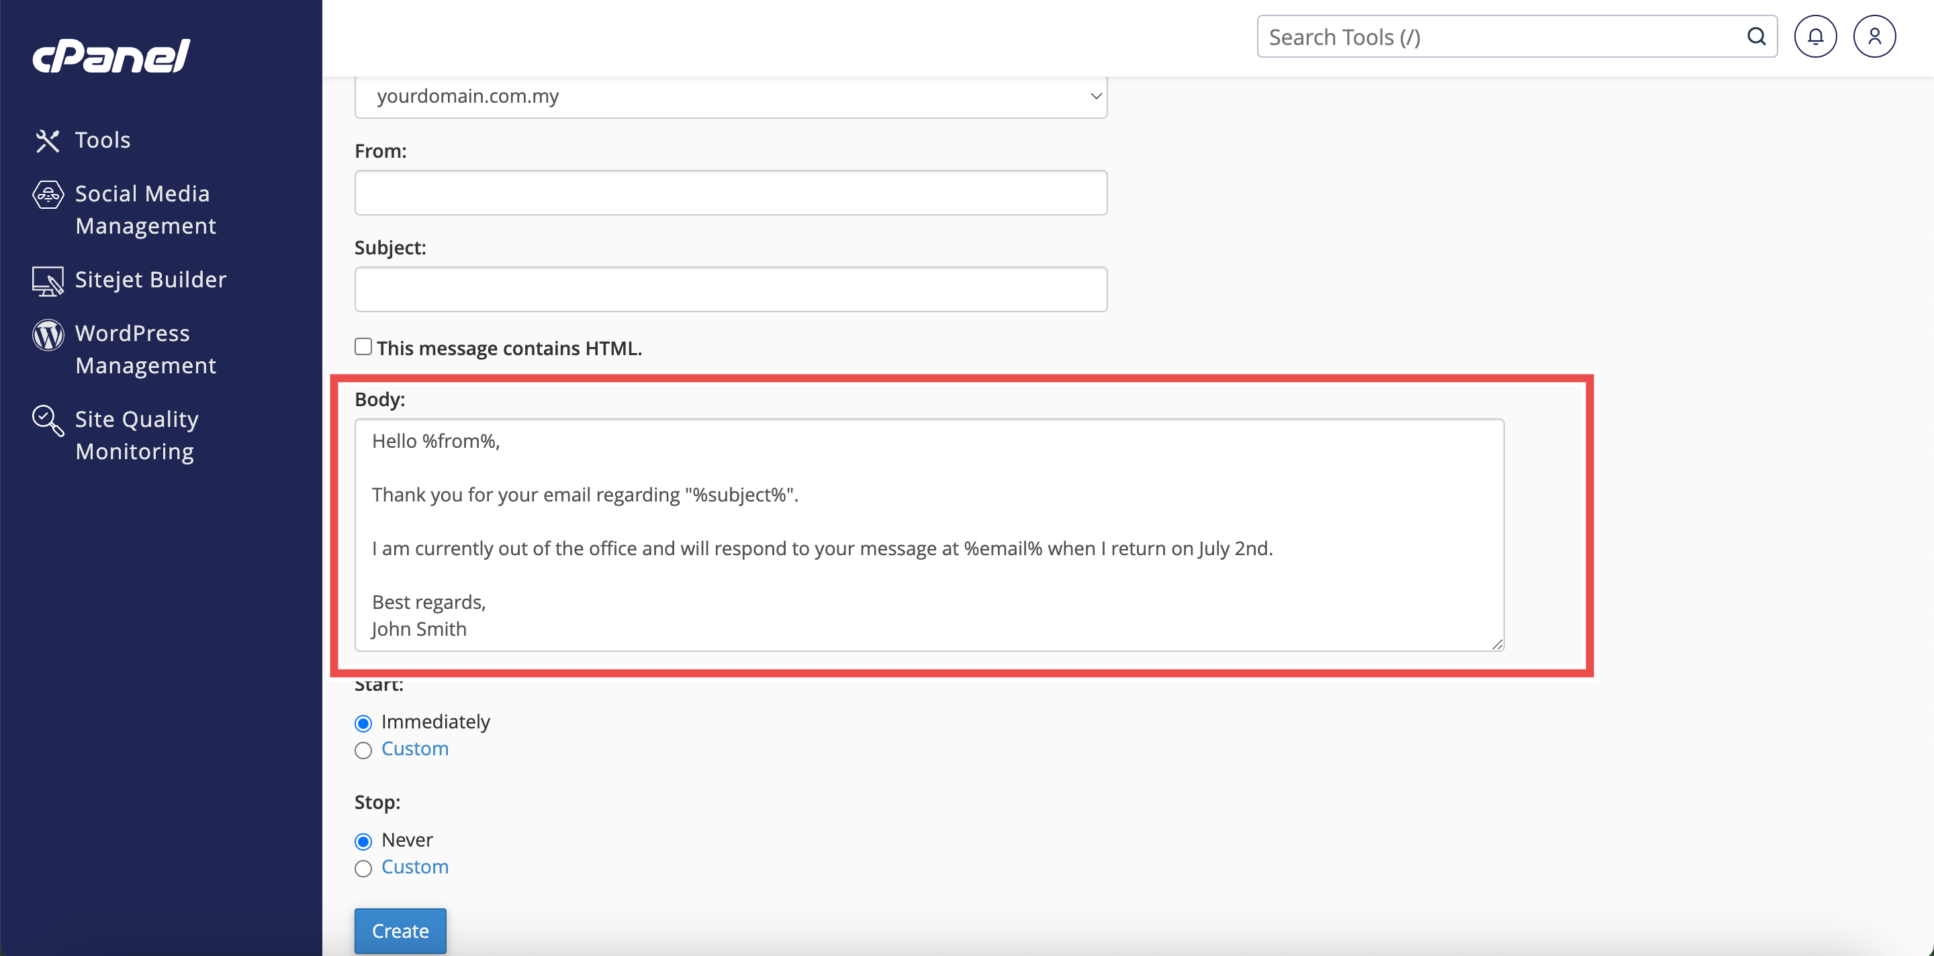Image resolution: width=1934 pixels, height=956 pixels.
Task: Select the Never stop option
Action: pos(363,841)
